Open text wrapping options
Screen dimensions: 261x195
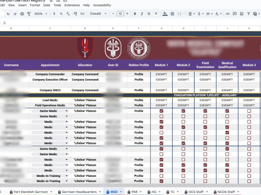tap(209, 14)
